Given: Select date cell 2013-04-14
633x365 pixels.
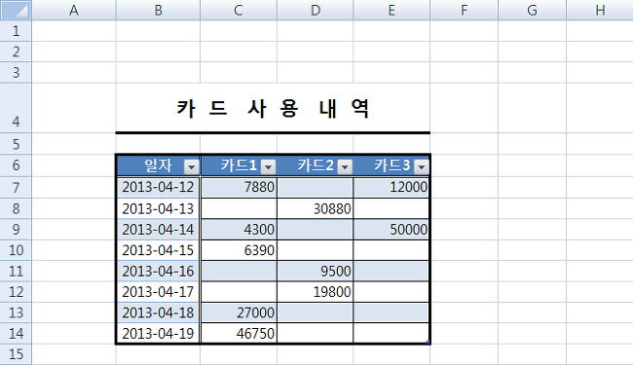Looking at the screenshot, I should click(158, 230).
